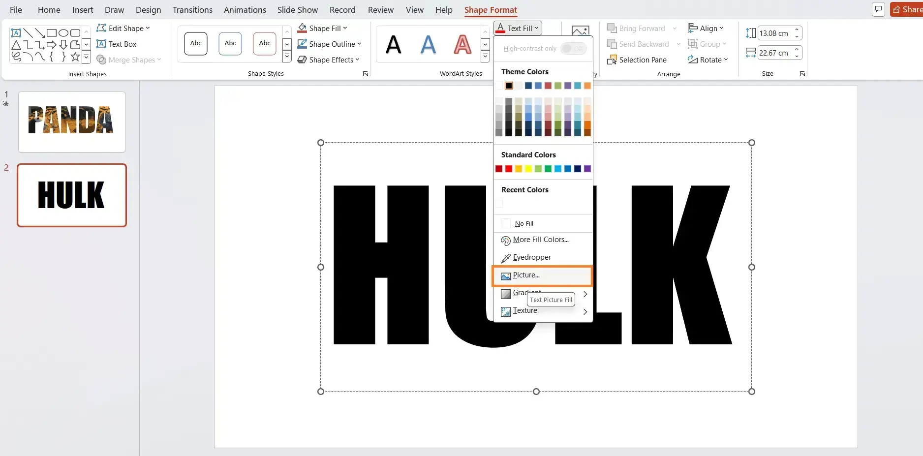Screen dimensions: 923x456
Task: Edit the shape width field 22.67 cm
Action: click(775, 53)
